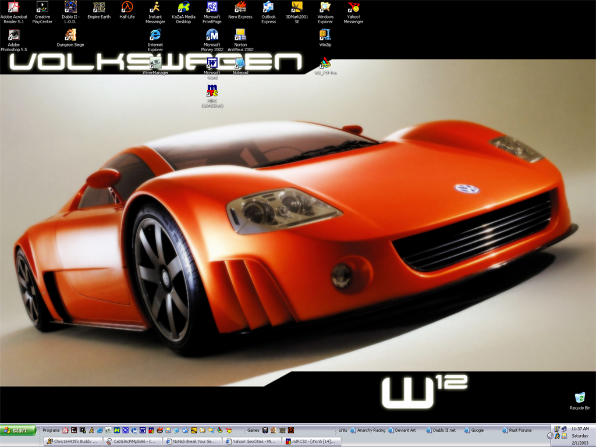Click the 11:37 AM clock

(x=580, y=429)
